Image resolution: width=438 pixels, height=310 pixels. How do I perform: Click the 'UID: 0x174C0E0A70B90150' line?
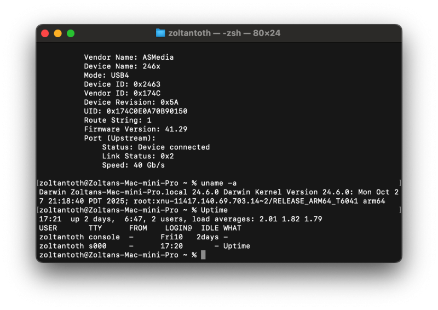point(135,111)
